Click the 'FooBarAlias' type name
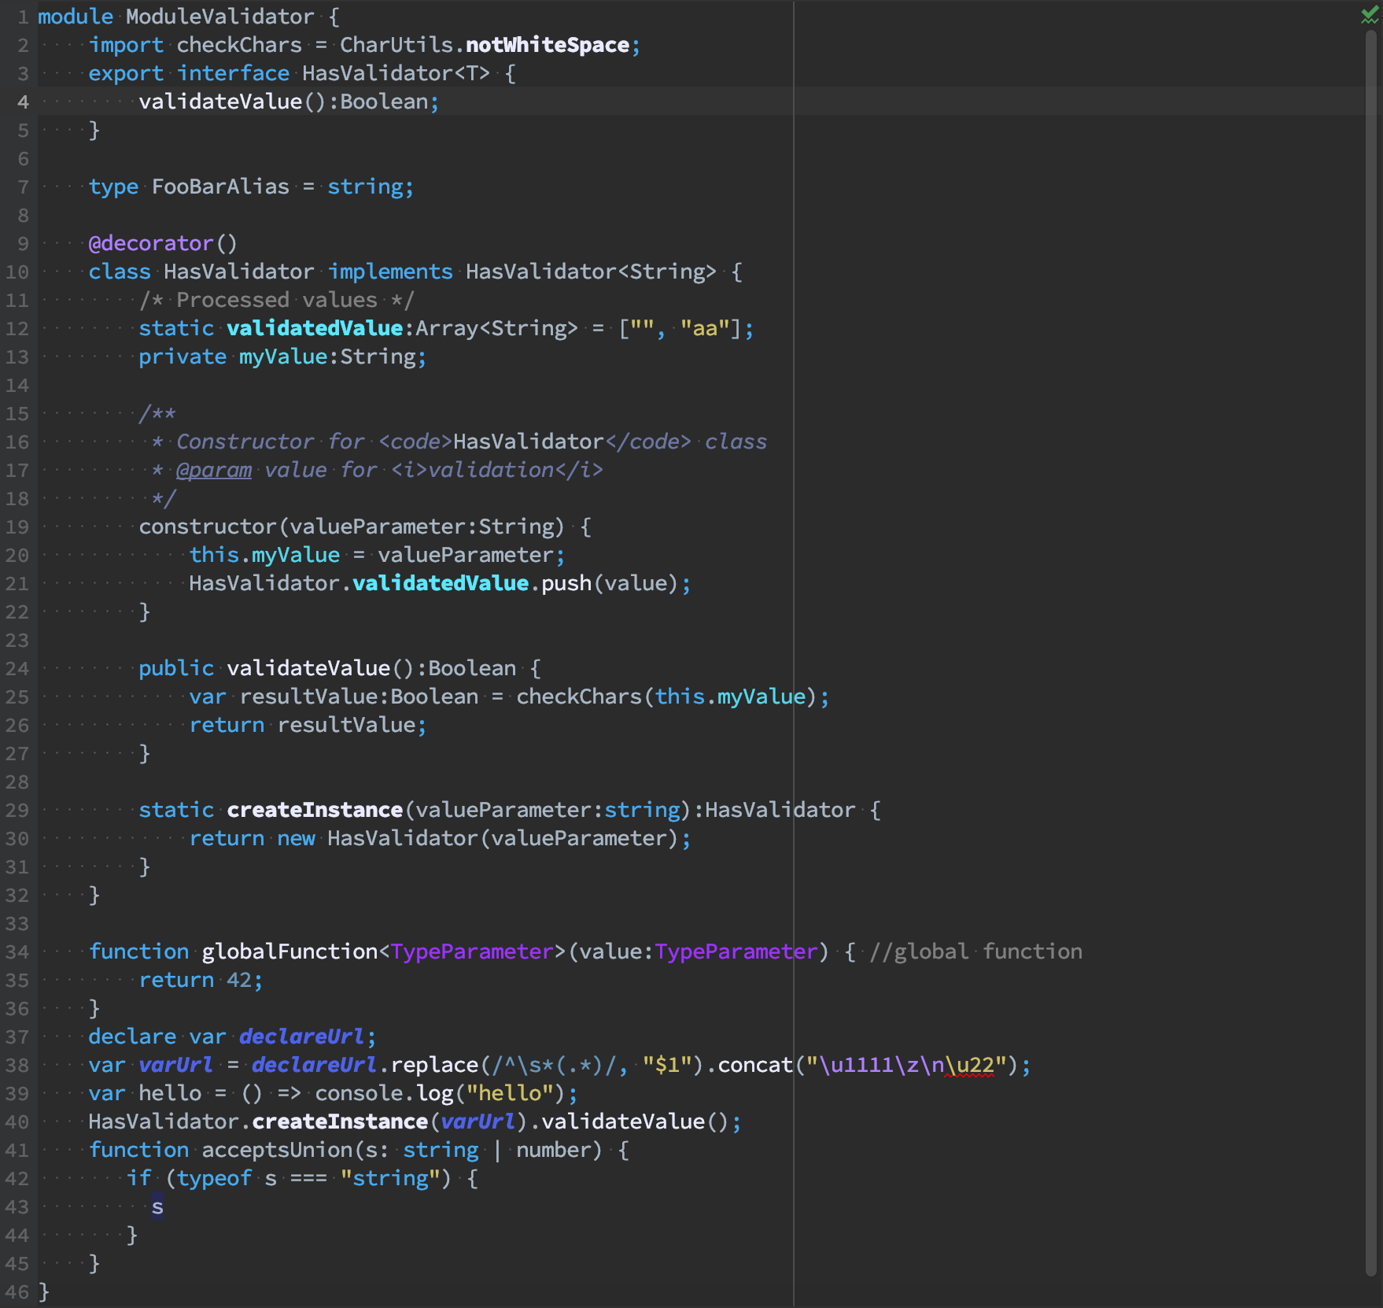This screenshot has width=1383, height=1308. [x=220, y=187]
